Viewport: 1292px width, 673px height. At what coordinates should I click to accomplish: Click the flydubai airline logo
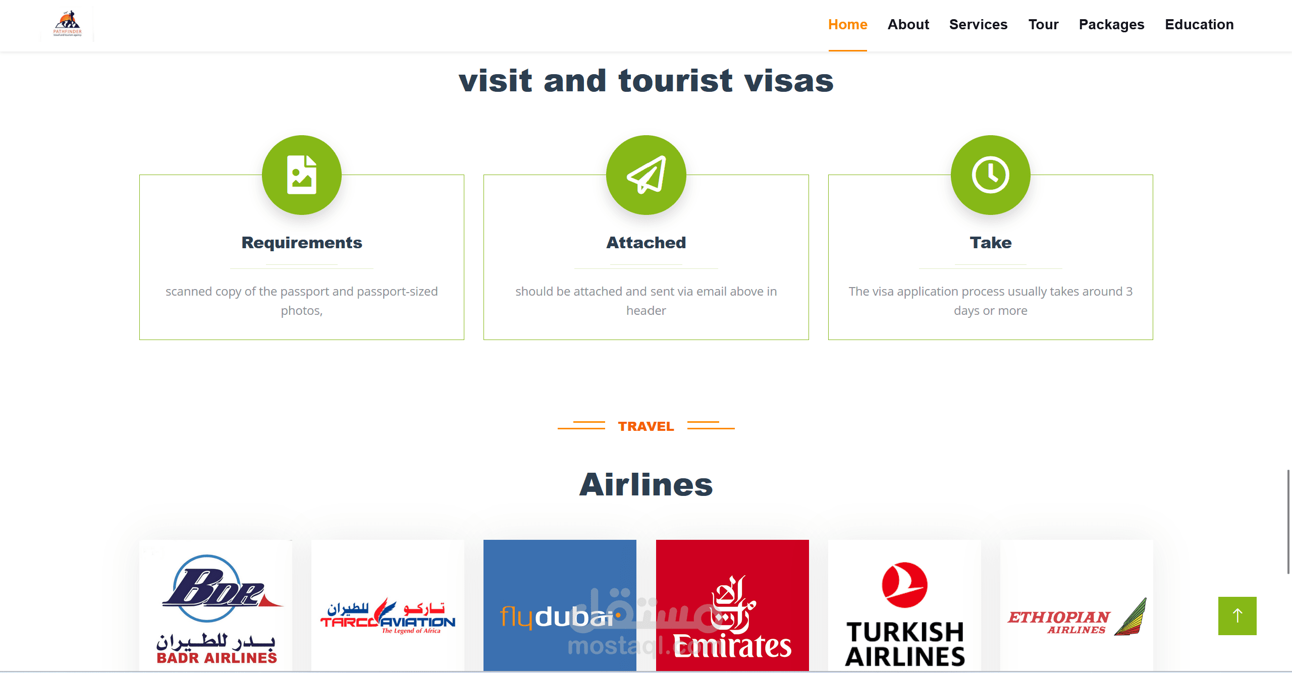tap(560, 605)
